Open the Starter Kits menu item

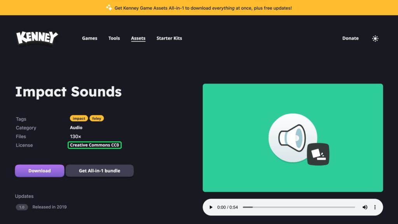point(169,38)
